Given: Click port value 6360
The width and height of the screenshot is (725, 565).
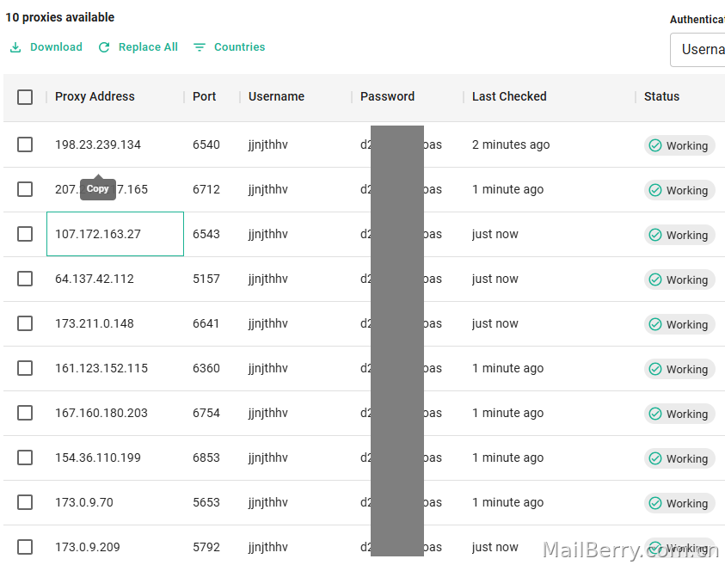Looking at the screenshot, I should click(x=206, y=369).
